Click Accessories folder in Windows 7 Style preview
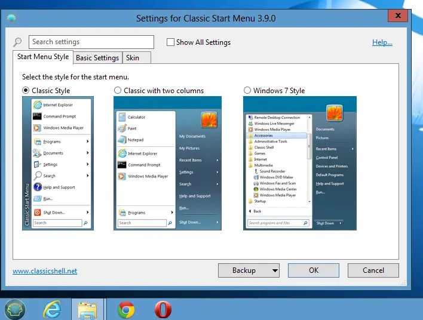This screenshot has width=423, height=320. coord(277,136)
